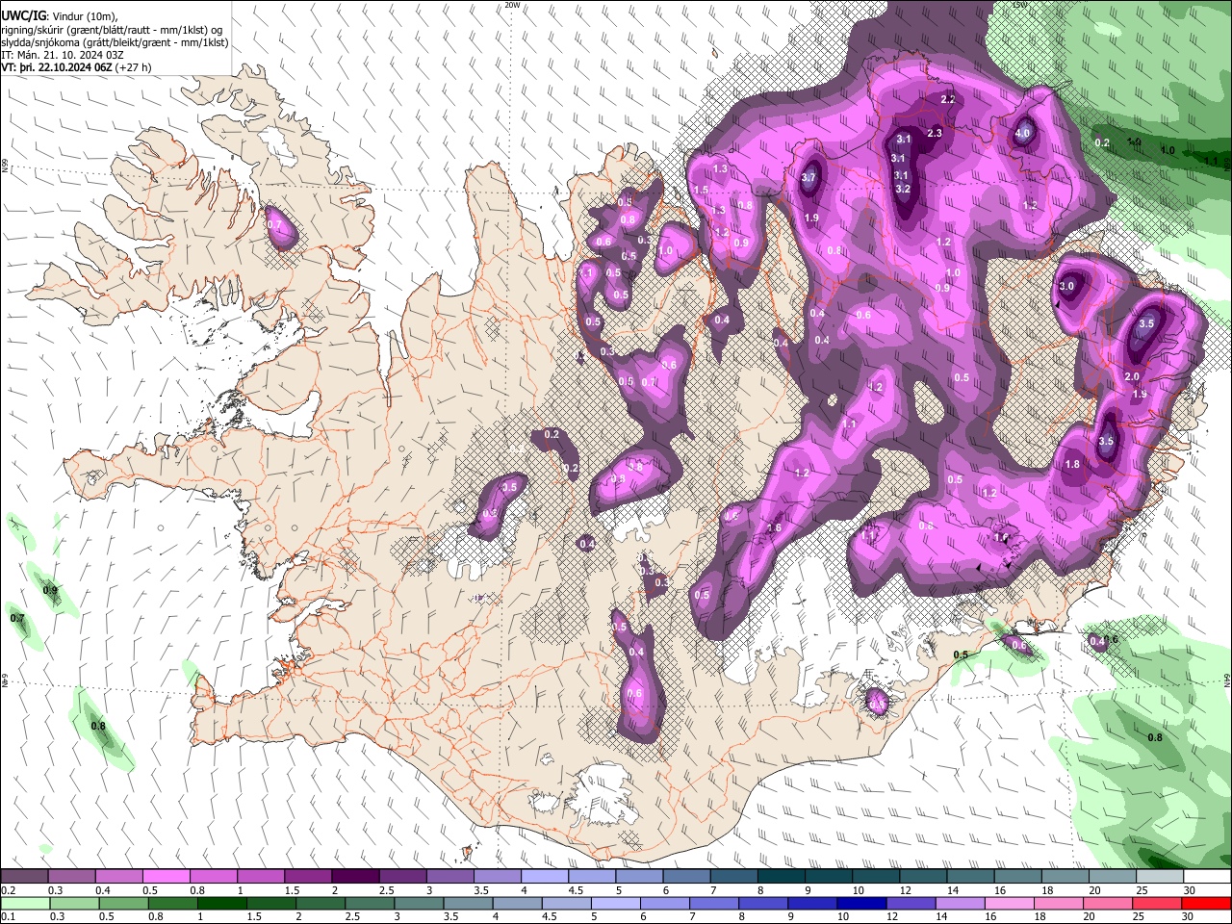Select the 3.7 precipitation value on the map
1232x924 pixels.
(x=808, y=177)
